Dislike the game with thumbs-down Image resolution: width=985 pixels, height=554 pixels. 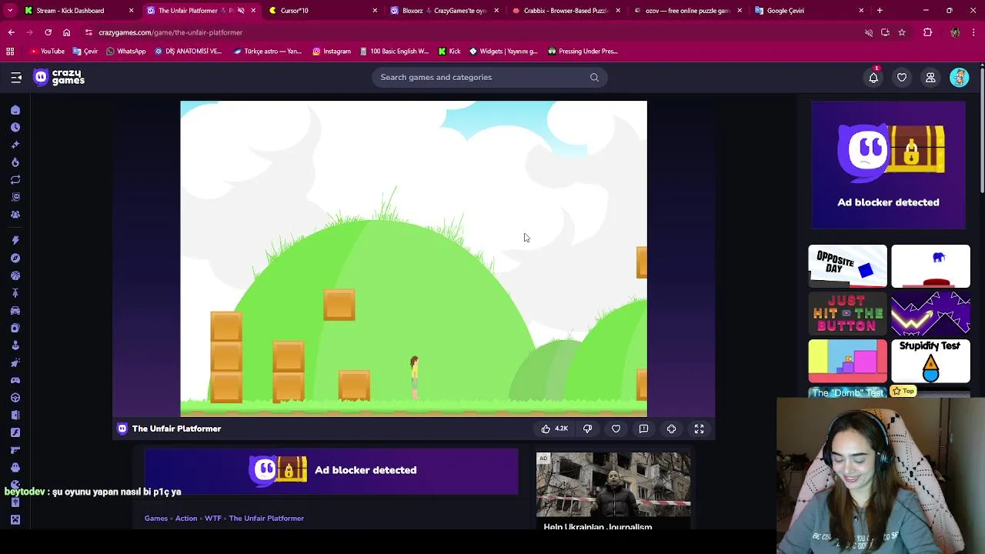[x=587, y=429]
